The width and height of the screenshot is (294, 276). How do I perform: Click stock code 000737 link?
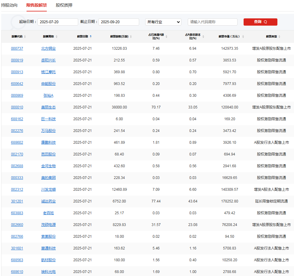[17, 48]
